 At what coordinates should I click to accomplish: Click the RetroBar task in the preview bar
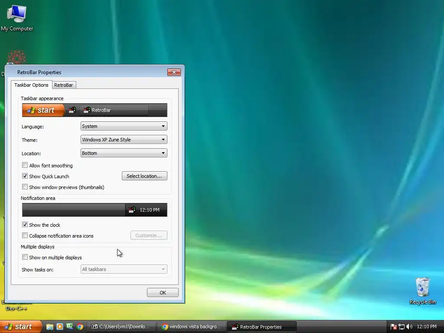[114, 110]
